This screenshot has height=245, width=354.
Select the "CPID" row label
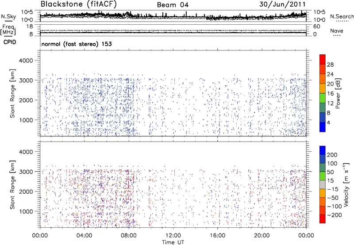click(10, 42)
